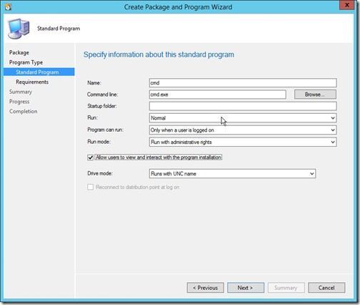Click the Drive mode: label
This screenshot has width=360, height=305.
[100, 173]
